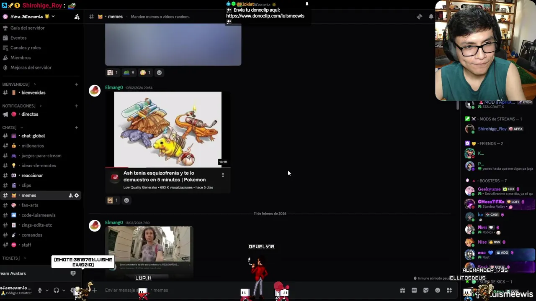Click Elmang0 username on Pokemon post
536x301 pixels.
pos(114,88)
